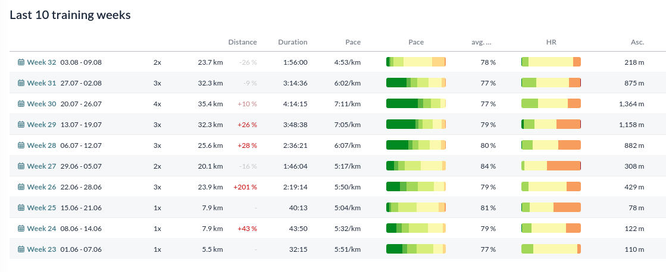
Task: Click the Week 32 pace distribution bar
Action: 416,62
